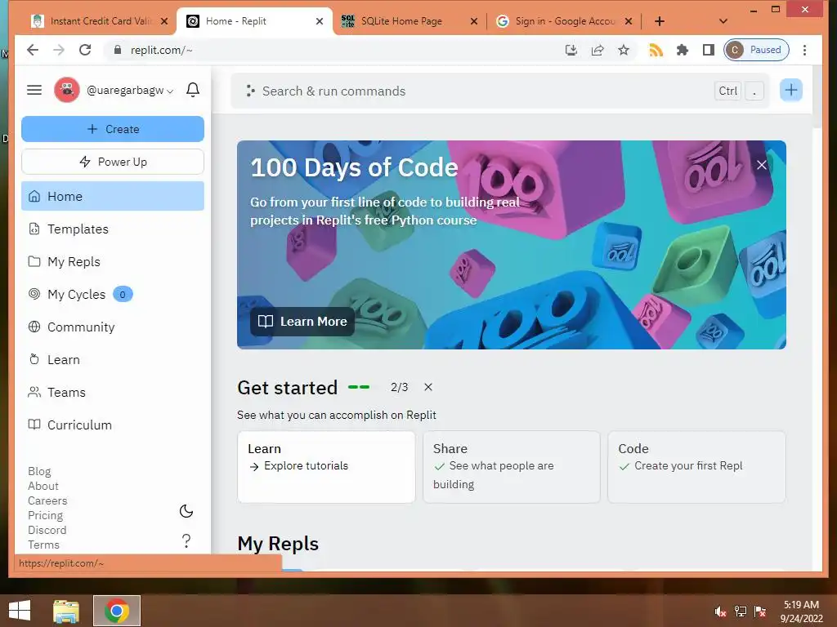Go back with browser back arrow
This screenshot has width=837, height=627.
pyautogui.click(x=33, y=50)
